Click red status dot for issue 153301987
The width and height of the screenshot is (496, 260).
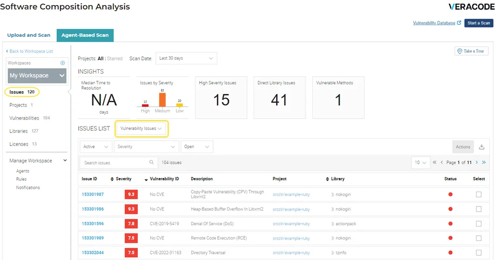click(x=450, y=194)
